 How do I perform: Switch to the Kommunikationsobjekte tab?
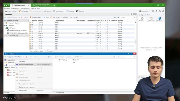pyautogui.click(x=37, y=51)
